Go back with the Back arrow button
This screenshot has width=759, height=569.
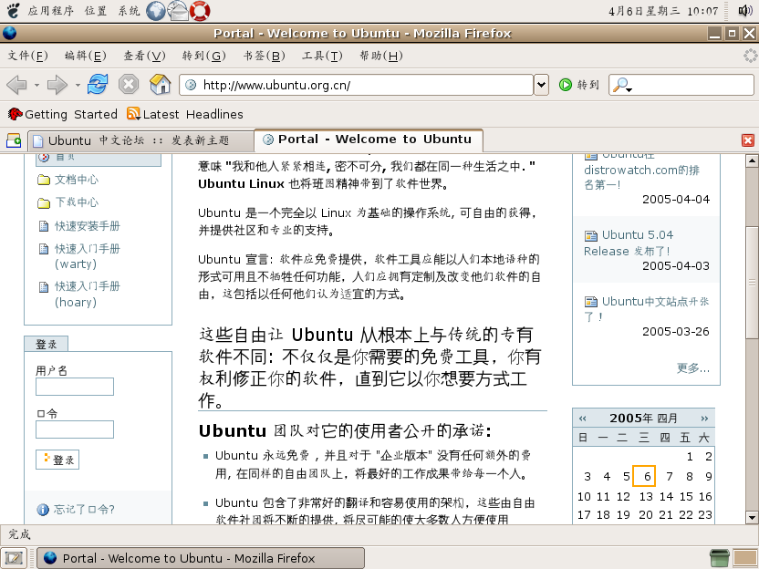click(17, 85)
